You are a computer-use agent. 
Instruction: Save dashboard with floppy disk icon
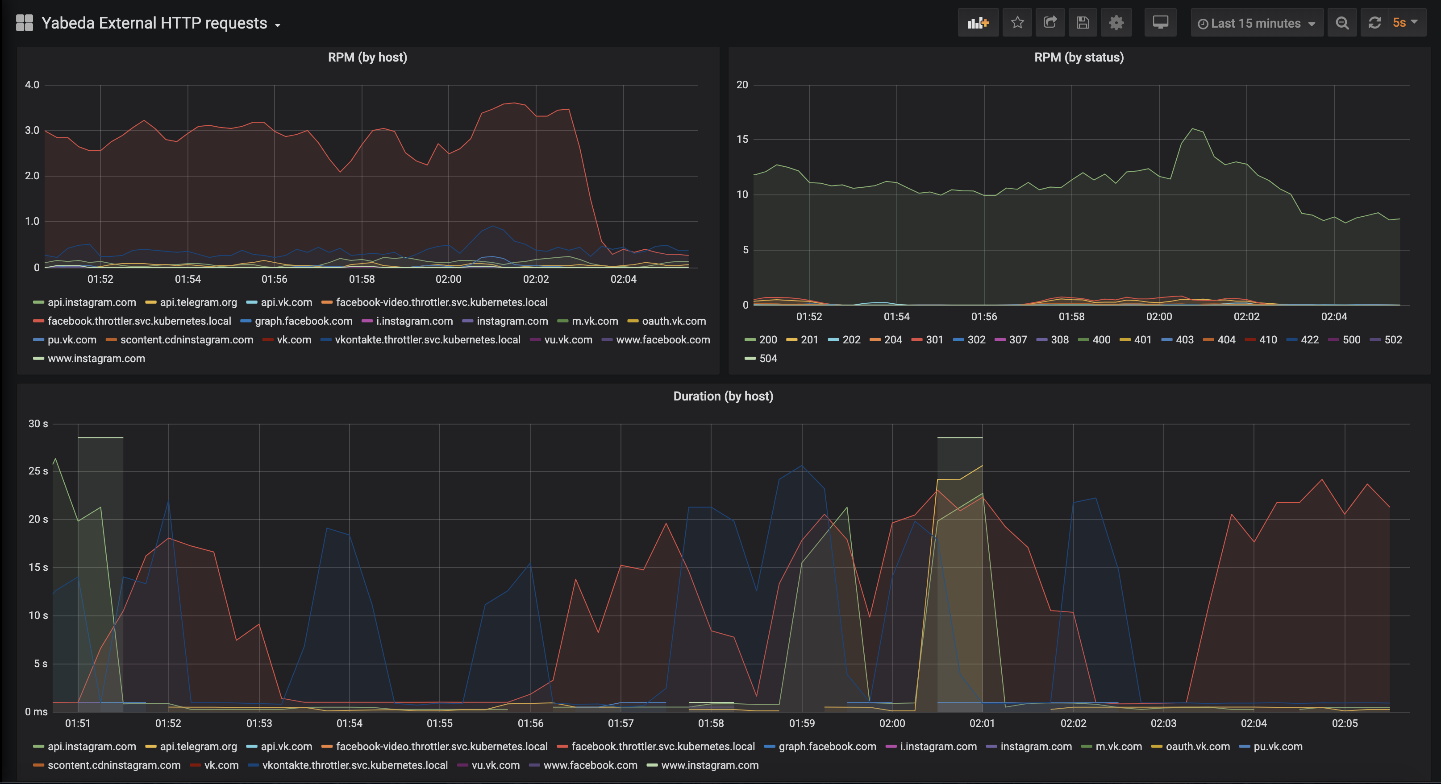[1083, 23]
